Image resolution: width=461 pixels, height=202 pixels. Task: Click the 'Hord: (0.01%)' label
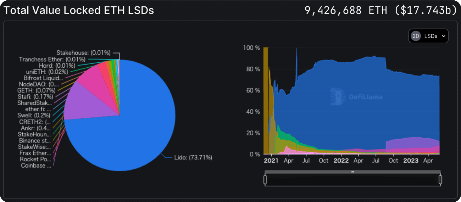tap(57, 66)
